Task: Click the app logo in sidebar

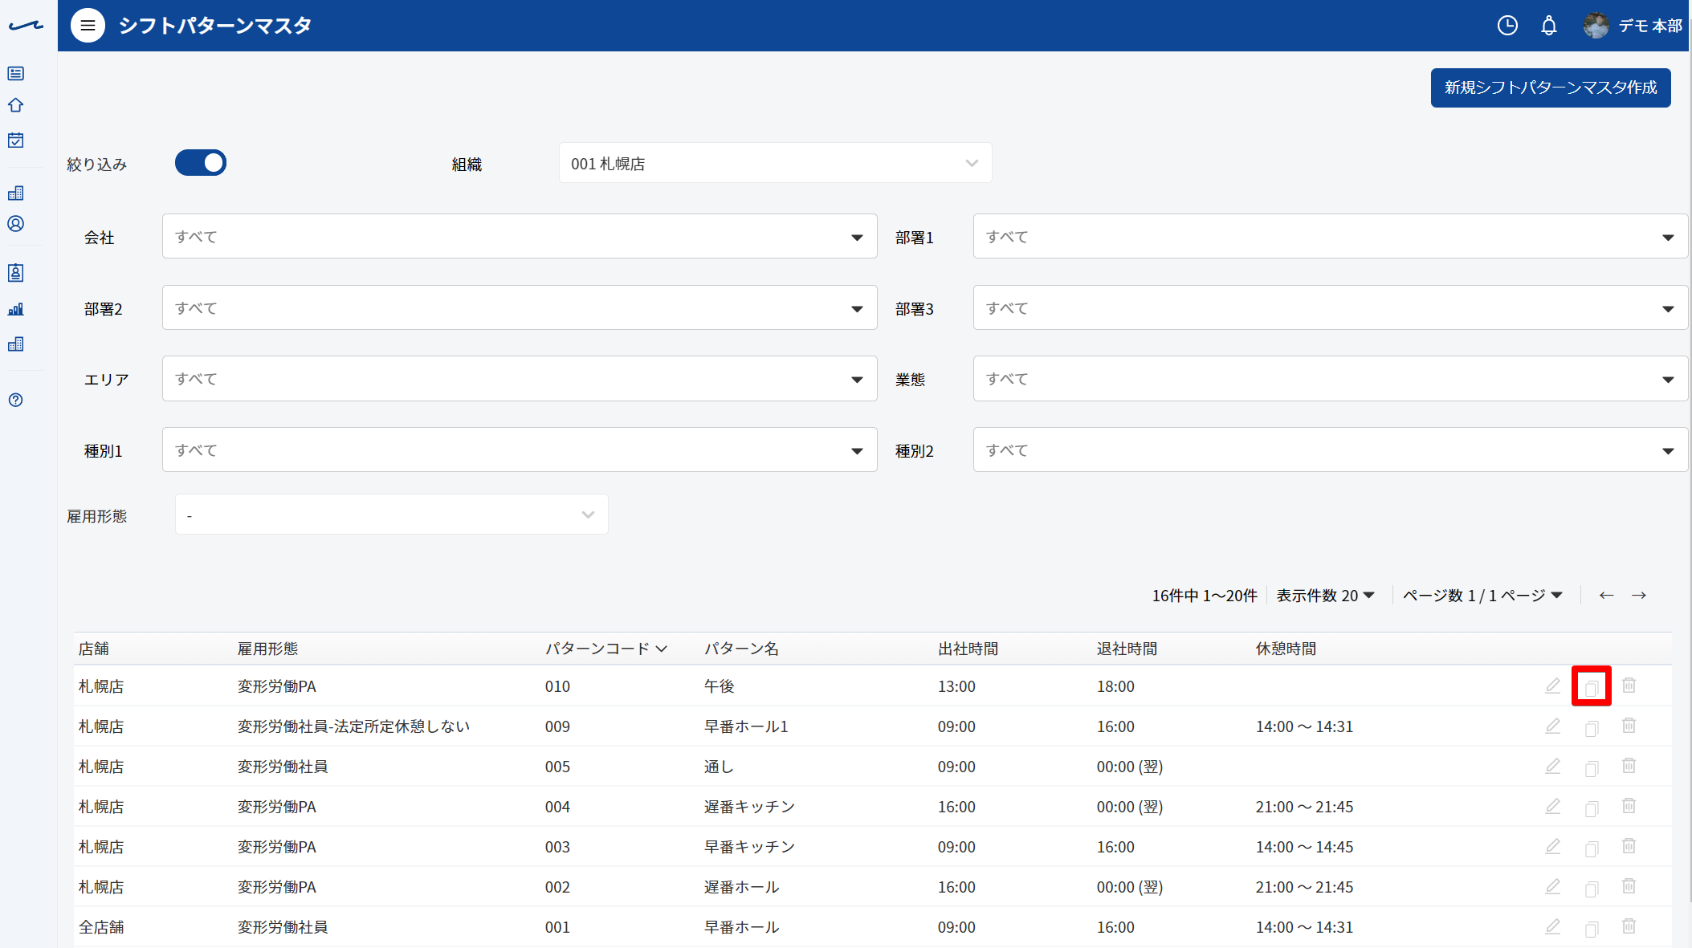Action: pos(26,26)
